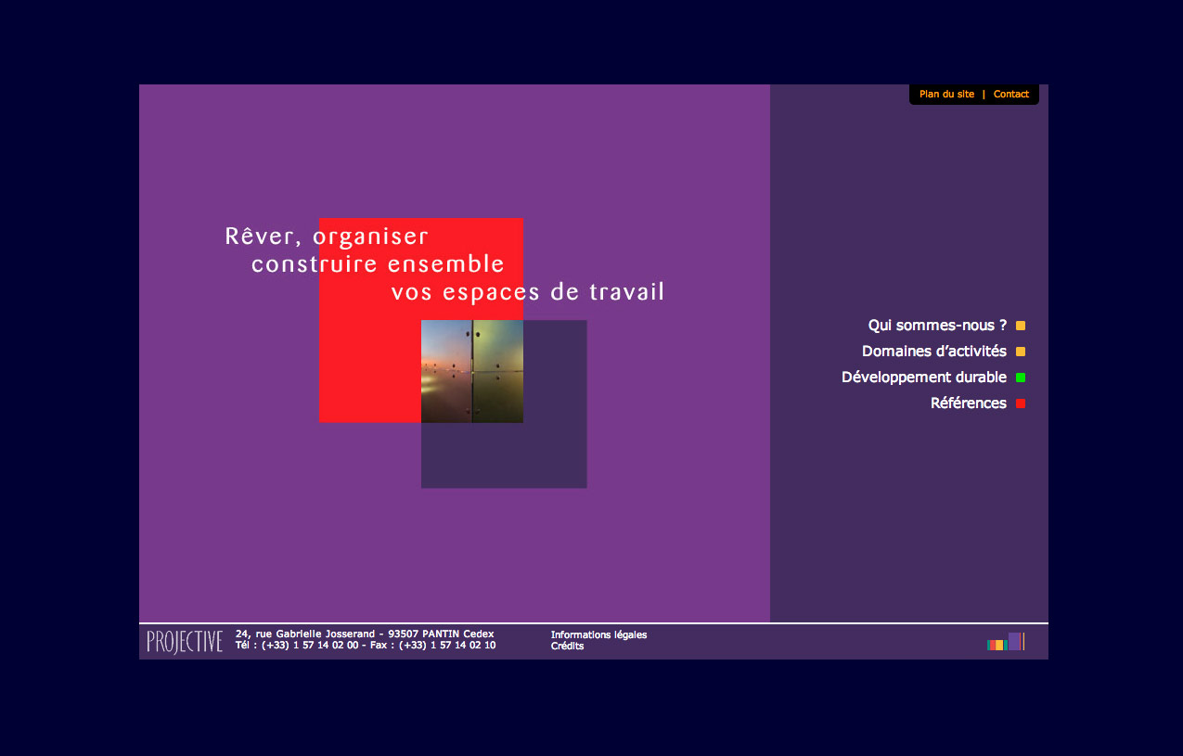Screen dimensions: 1183x756
Task: Click green square beside Développement durable
Action: coord(1021,378)
